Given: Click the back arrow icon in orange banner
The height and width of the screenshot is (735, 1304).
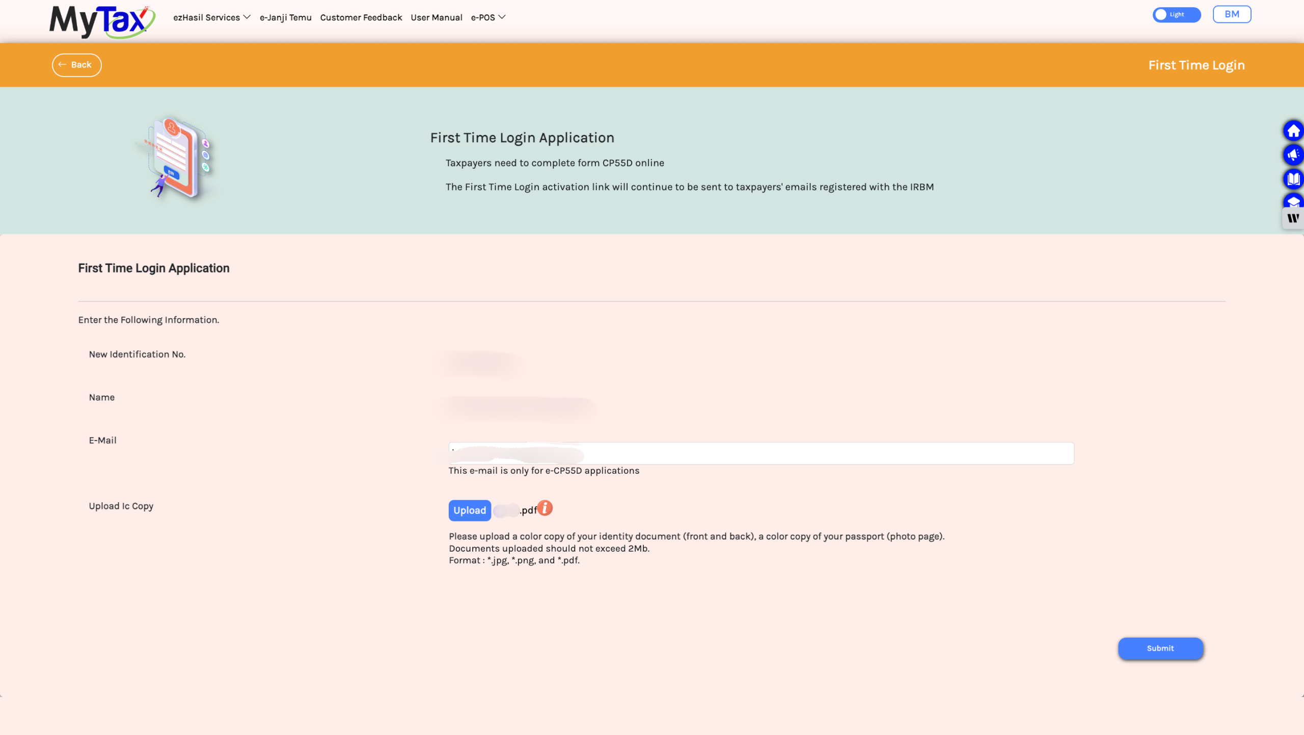Looking at the screenshot, I should (63, 65).
